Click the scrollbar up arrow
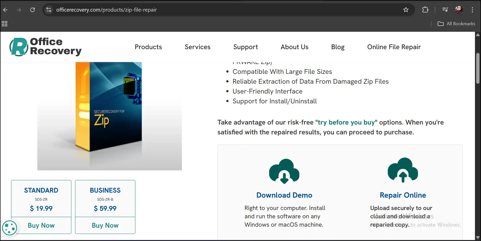 point(478,35)
